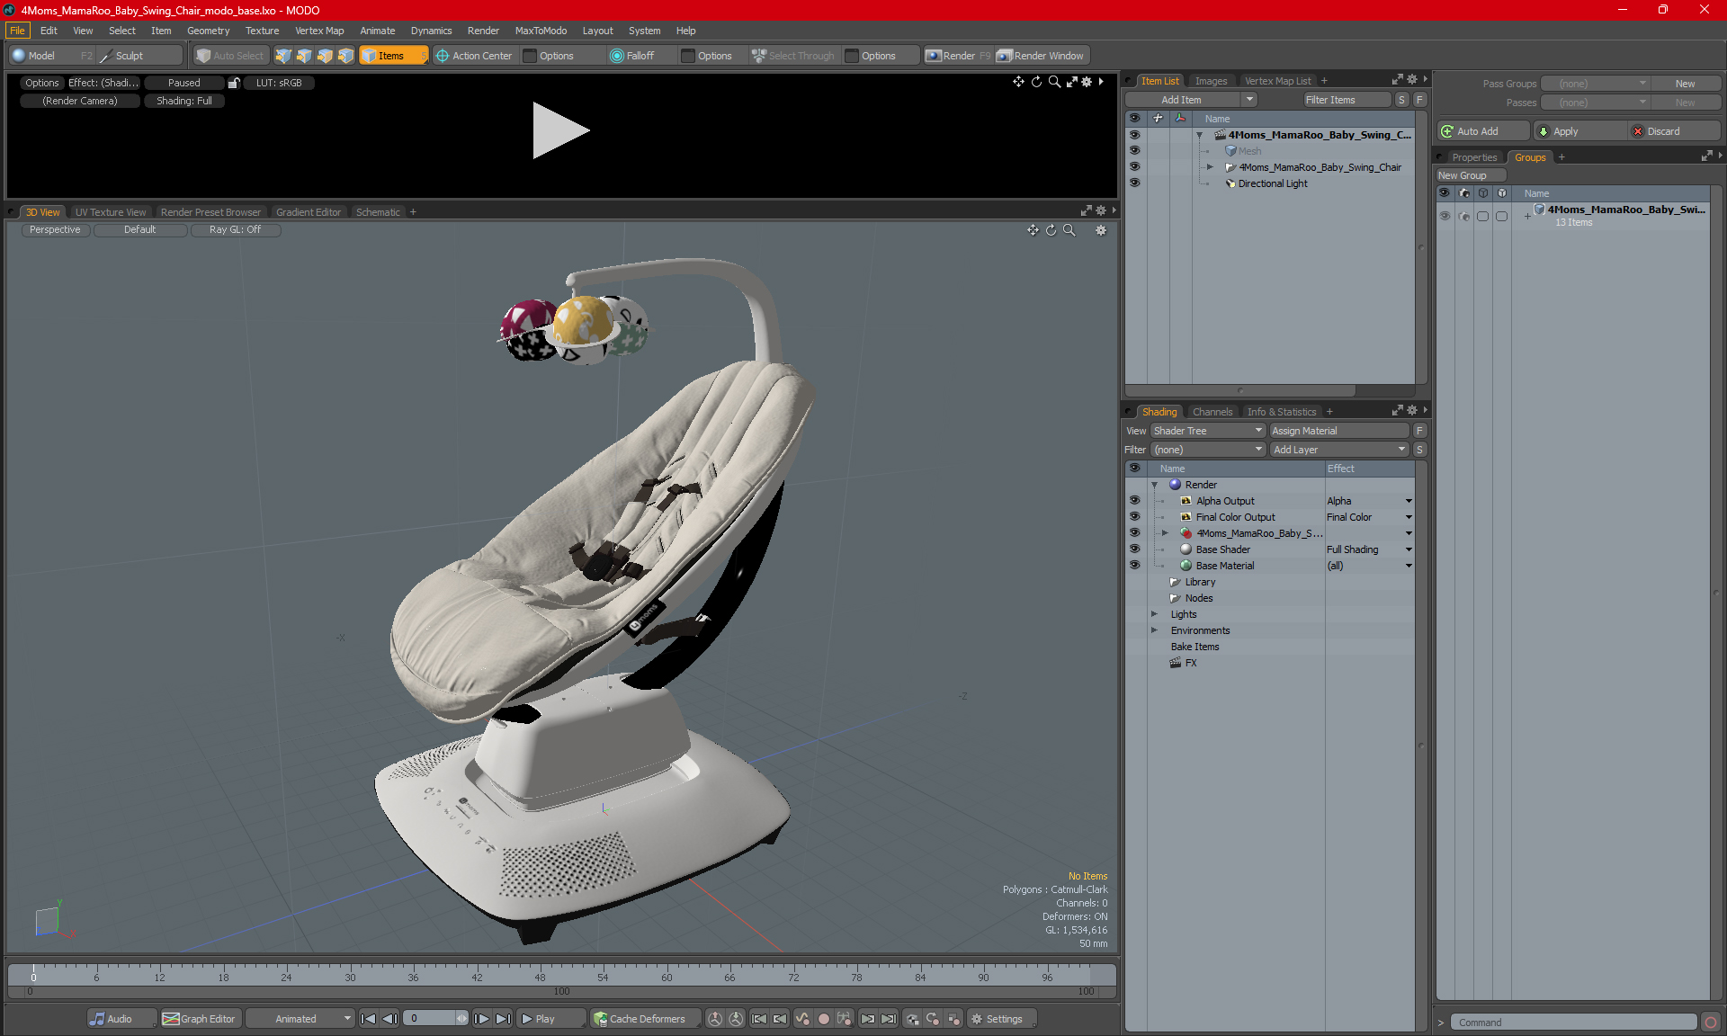Switch to the Schematic tab
The height and width of the screenshot is (1036, 1727).
[x=378, y=212]
